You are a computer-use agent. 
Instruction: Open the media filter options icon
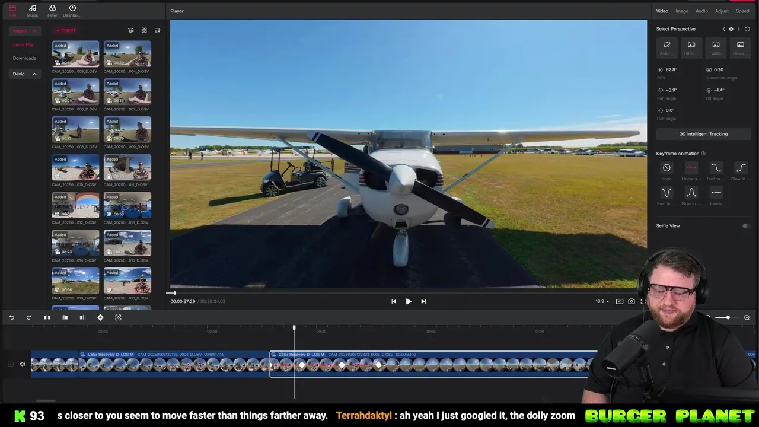tap(131, 30)
